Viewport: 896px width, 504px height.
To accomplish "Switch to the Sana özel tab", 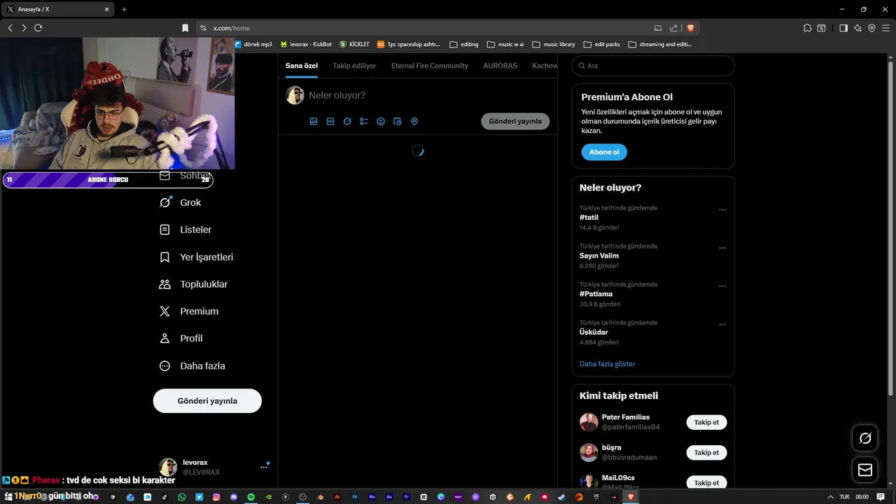I will [x=302, y=66].
